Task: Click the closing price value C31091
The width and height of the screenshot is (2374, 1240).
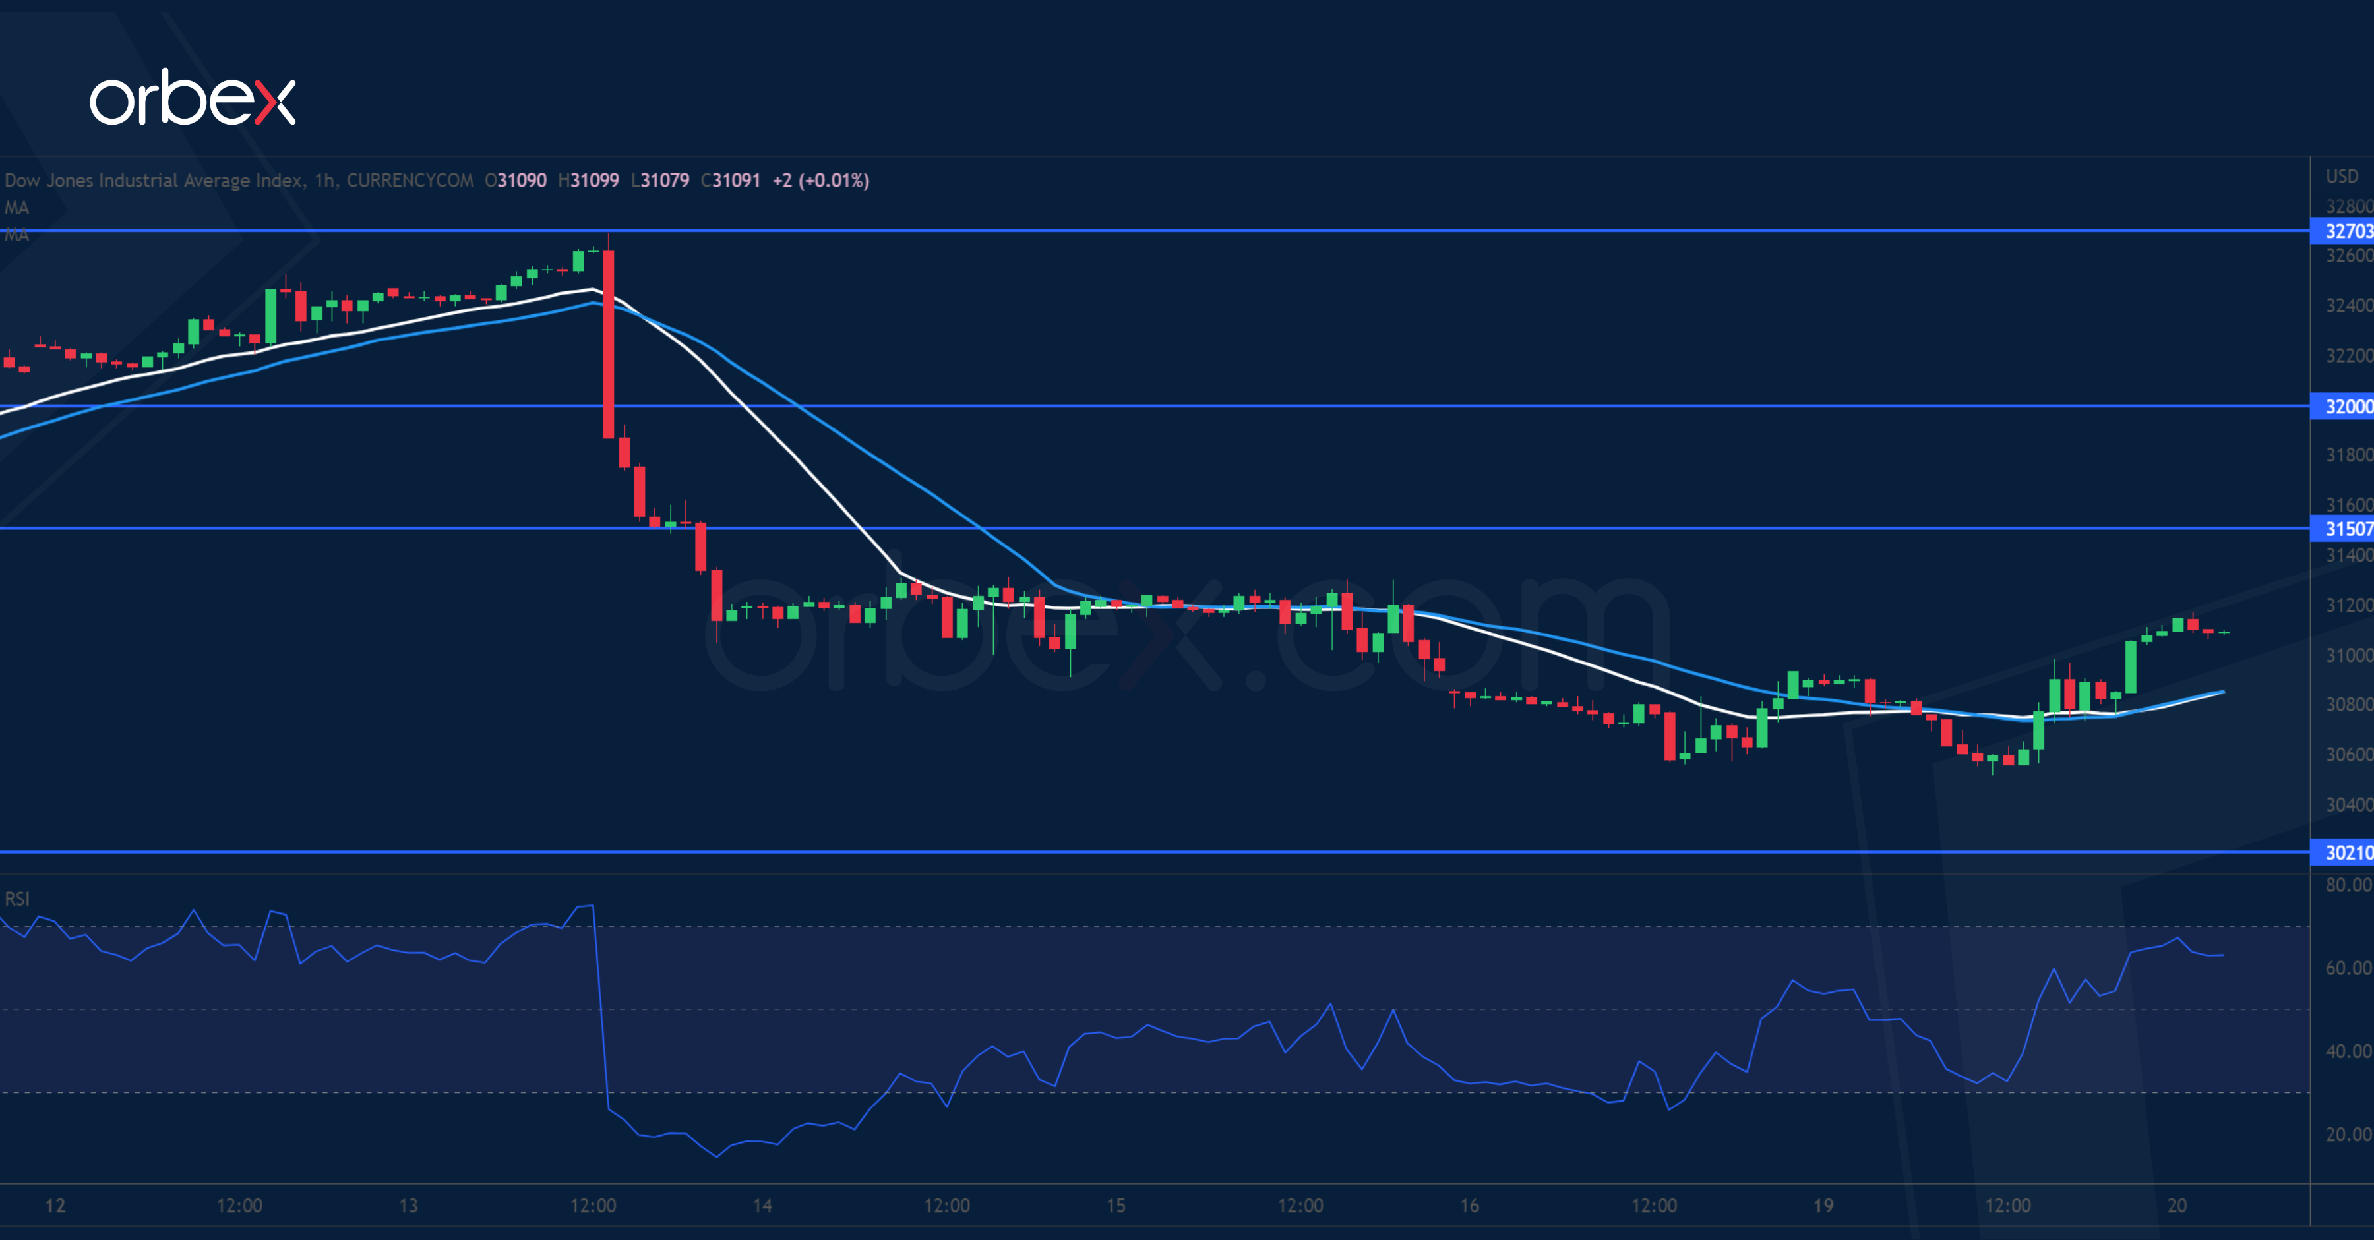Action: click(731, 181)
